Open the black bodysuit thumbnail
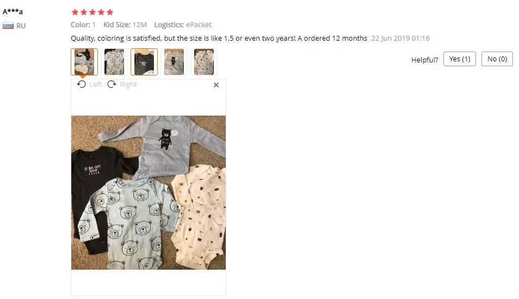Screen dimensions: 519x299 click(x=144, y=62)
